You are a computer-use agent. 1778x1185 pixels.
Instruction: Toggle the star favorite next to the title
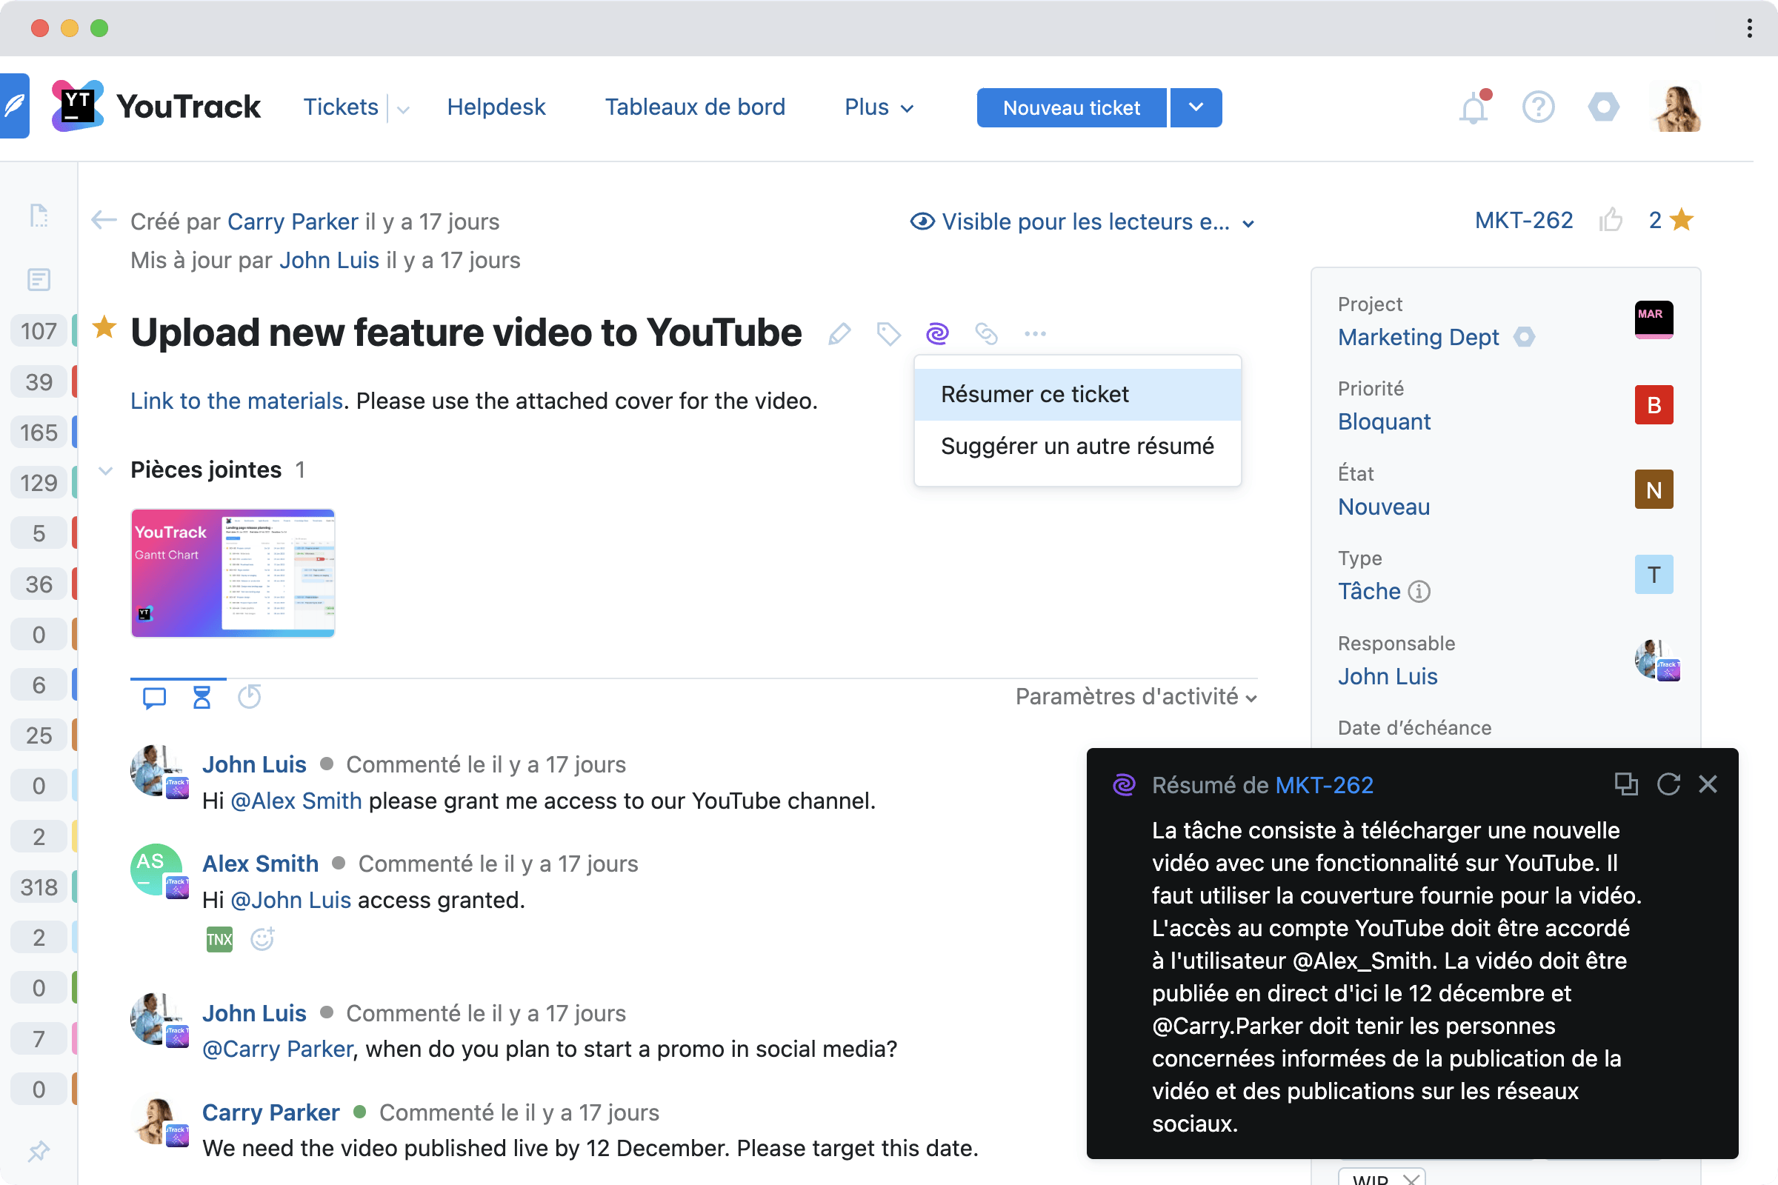pos(104,328)
